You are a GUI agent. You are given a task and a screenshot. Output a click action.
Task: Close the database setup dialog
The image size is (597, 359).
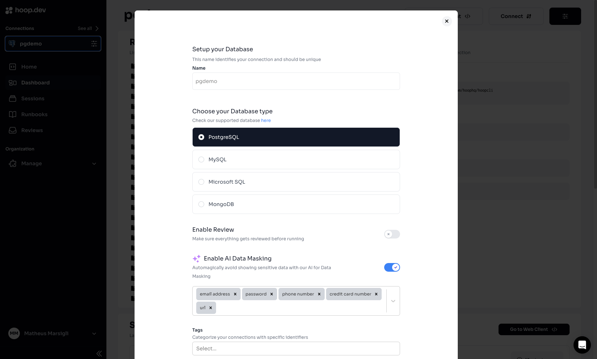(x=447, y=21)
